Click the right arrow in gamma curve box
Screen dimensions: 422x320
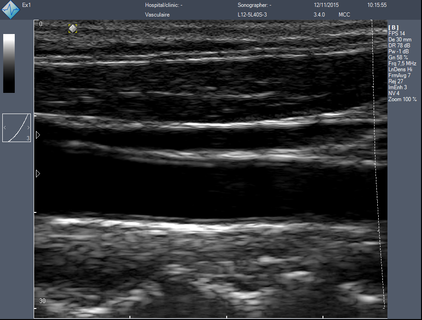(x=28, y=127)
